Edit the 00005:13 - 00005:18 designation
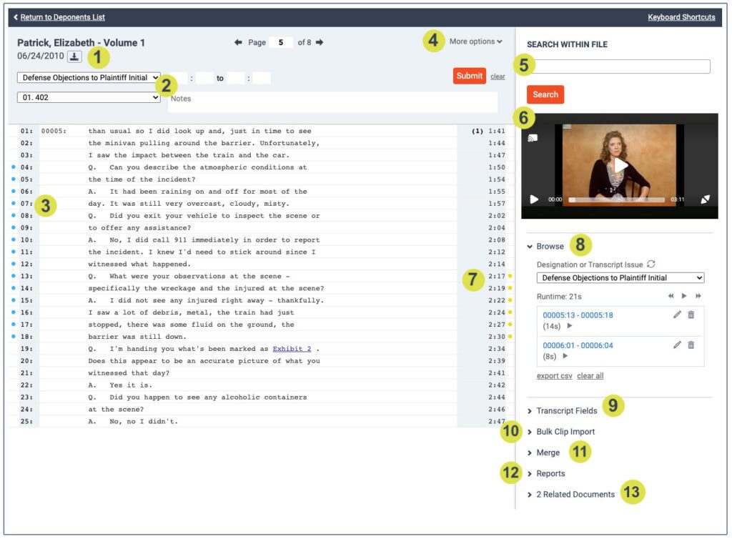 point(677,315)
